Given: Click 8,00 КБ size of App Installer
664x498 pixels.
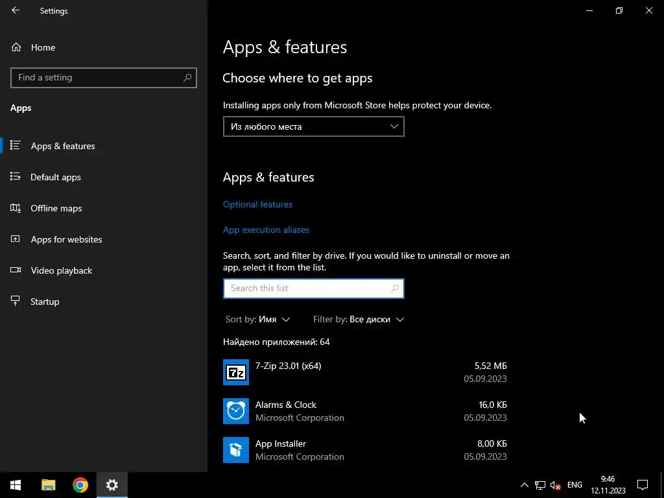Looking at the screenshot, I should coord(492,444).
